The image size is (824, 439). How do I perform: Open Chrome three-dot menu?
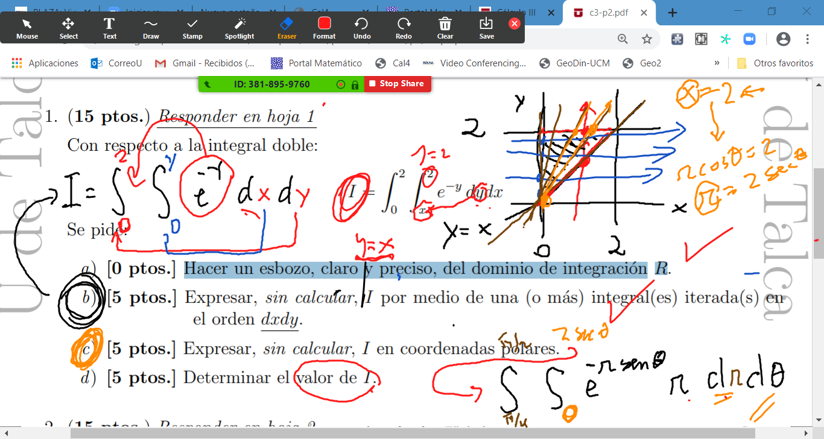pyautogui.click(x=808, y=39)
